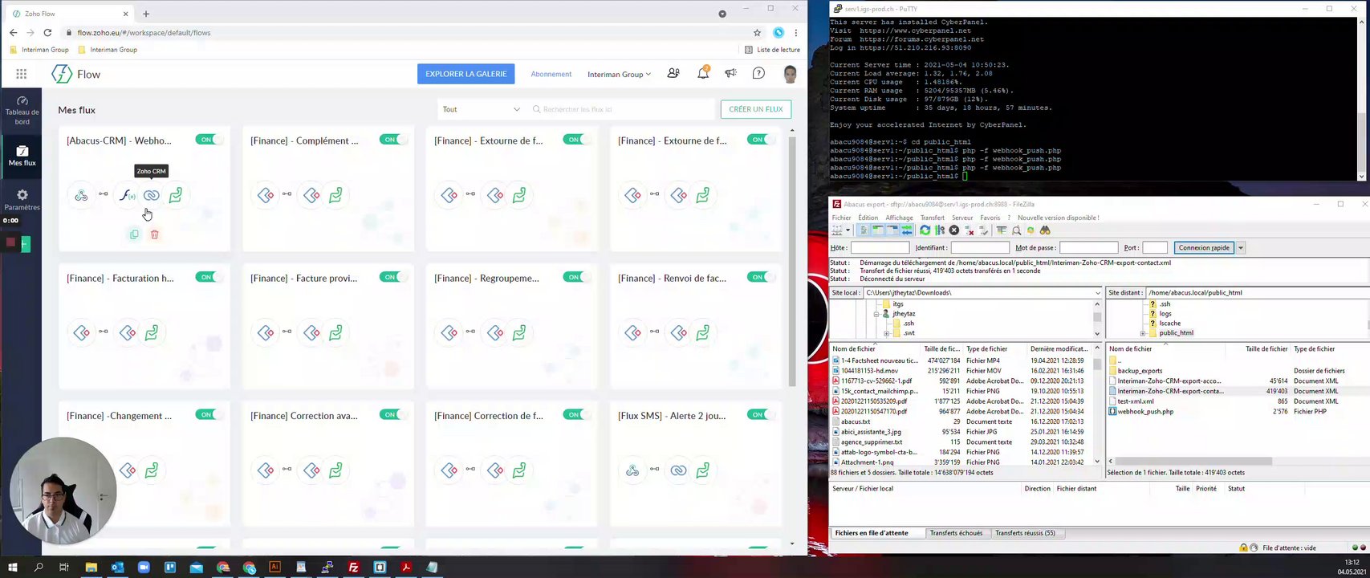Open help question mark icon

coord(758,73)
